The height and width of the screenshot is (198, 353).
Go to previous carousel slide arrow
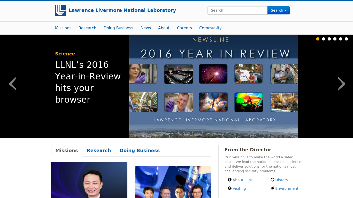point(13,84)
